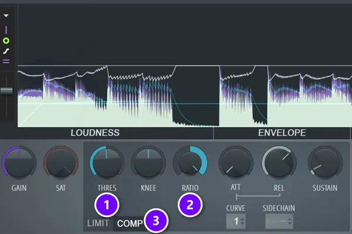This screenshot has height=234, width=352.
Task: Switch to COMP mode
Action: pyautogui.click(x=130, y=223)
